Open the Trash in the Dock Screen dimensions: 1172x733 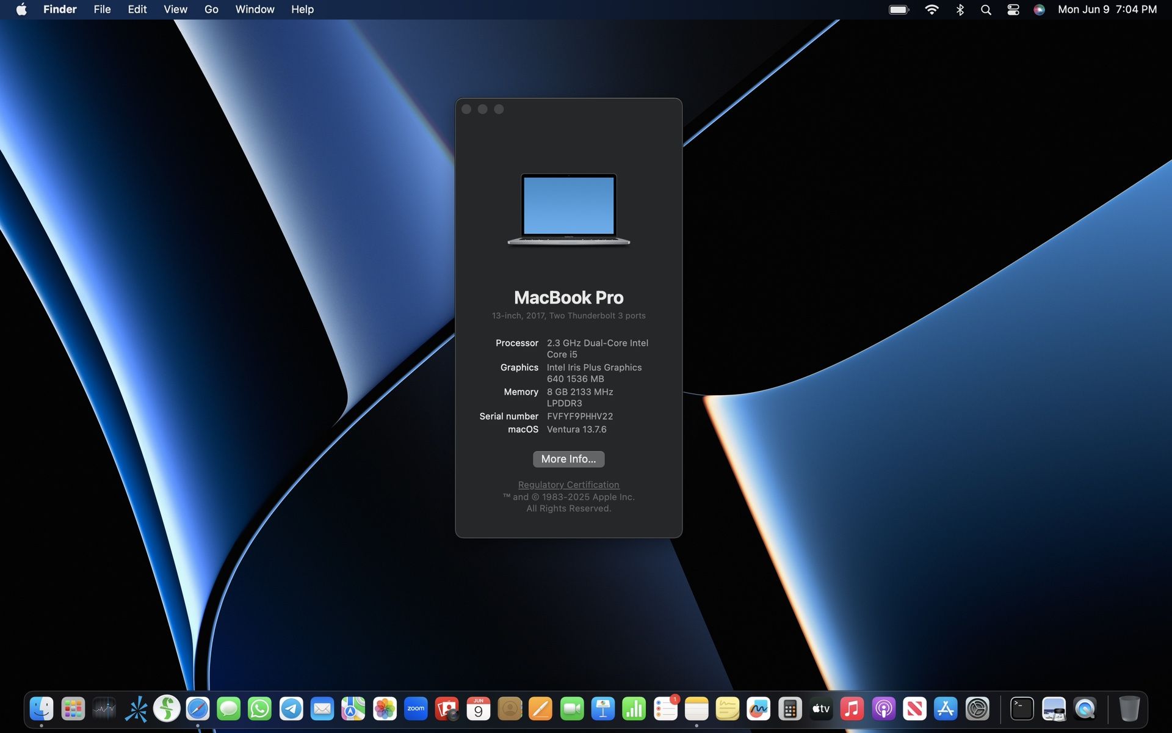coord(1129,709)
